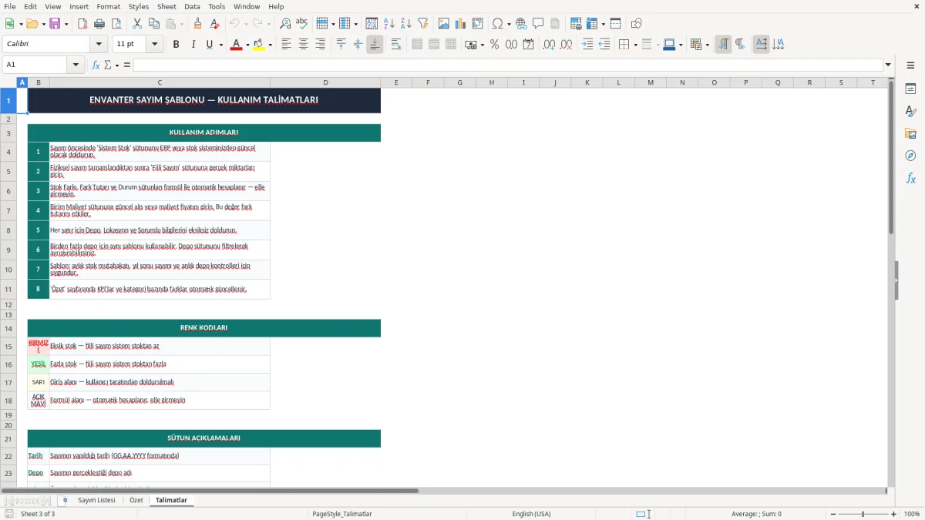The width and height of the screenshot is (925, 520).
Task: Open the sidebar Navigator panel
Action: (x=910, y=156)
